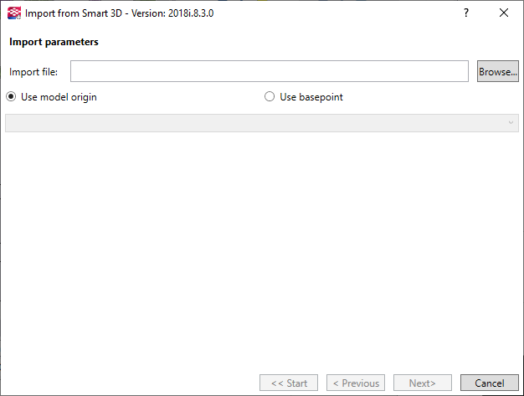
Task: Click the Smart 3D app icon in title bar
Action: [x=14, y=13]
